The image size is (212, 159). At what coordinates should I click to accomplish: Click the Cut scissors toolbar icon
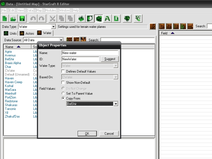[53, 19]
